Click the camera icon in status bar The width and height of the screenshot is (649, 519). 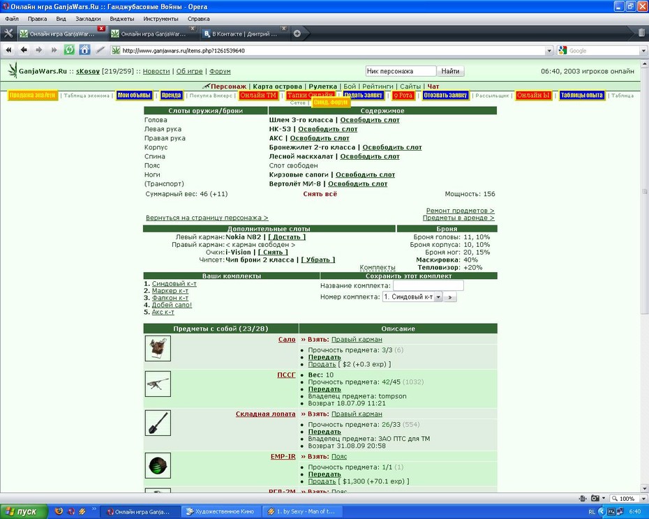(595, 498)
